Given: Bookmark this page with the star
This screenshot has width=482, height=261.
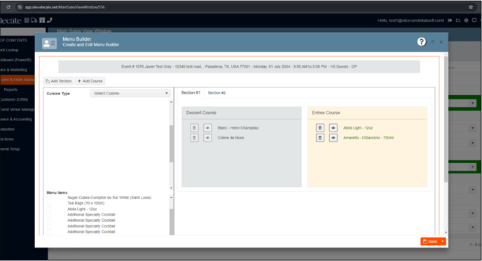Looking at the screenshot, I should click(x=471, y=7).
